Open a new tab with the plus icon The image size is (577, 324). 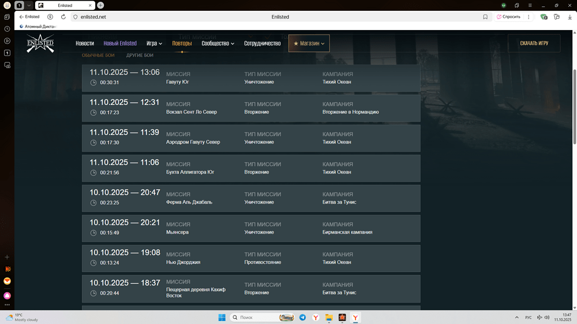tap(100, 5)
